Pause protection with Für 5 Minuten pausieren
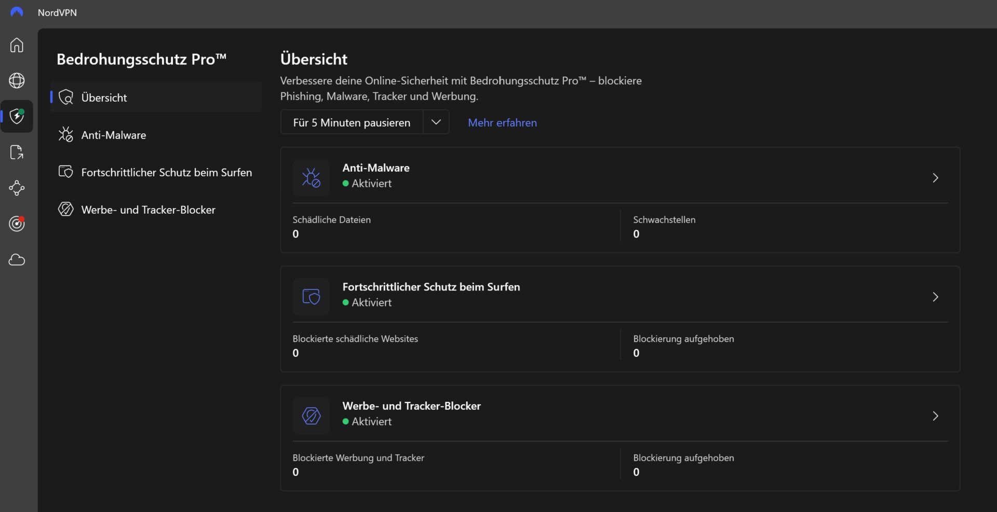Image resolution: width=997 pixels, height=512 pixels. click(x=352, y=122)
